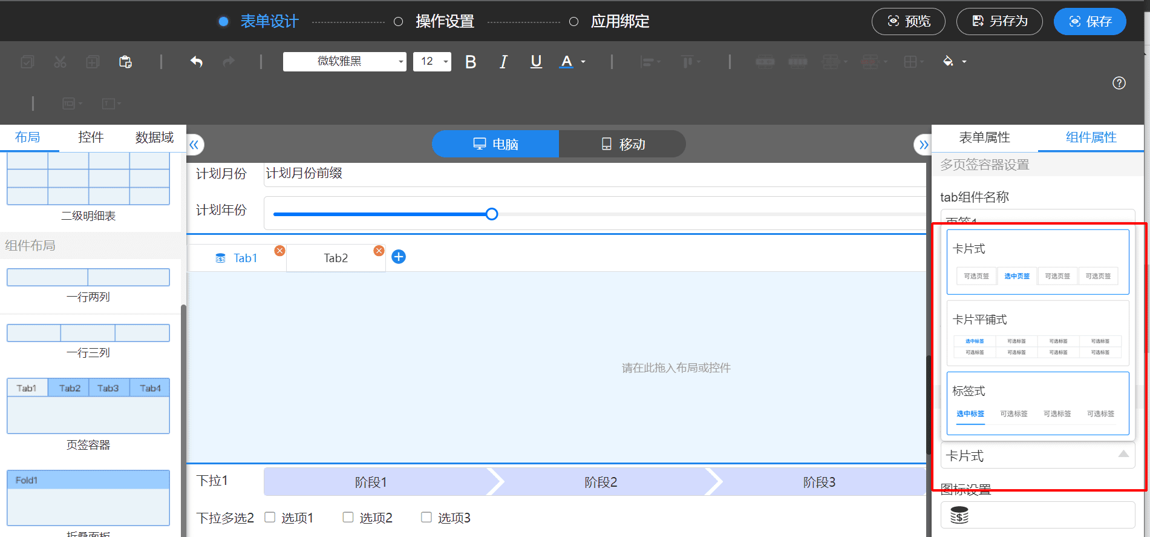Go to 操作设置 step
Image resolution: width=1150 pixels, height=537 pixels.
pyautogui.click(x=445, y=21)
